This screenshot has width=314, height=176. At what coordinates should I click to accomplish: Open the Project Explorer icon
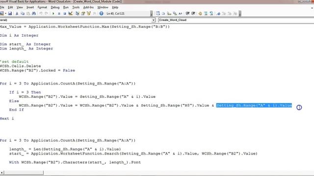pos(78,13)
